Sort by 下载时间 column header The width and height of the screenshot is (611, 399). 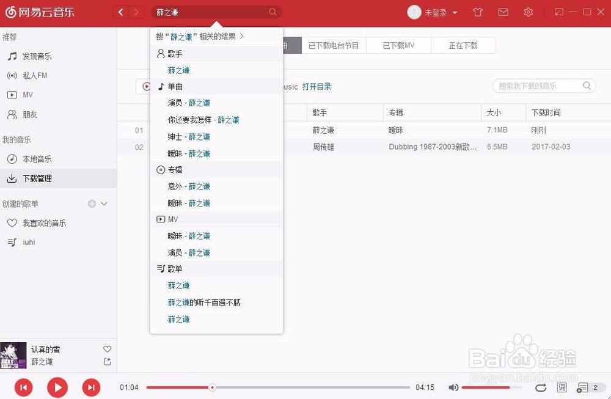[568, 112]
